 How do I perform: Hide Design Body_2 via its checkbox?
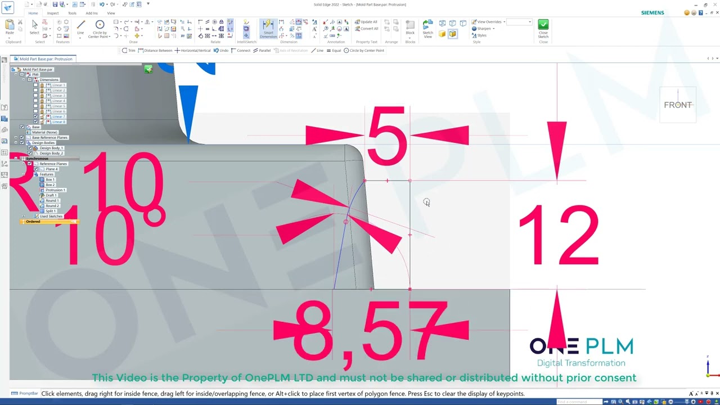tap(29, 153)
